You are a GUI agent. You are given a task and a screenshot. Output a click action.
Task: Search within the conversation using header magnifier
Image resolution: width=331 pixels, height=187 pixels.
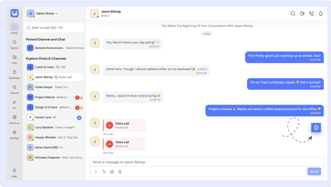coord(293,14)
